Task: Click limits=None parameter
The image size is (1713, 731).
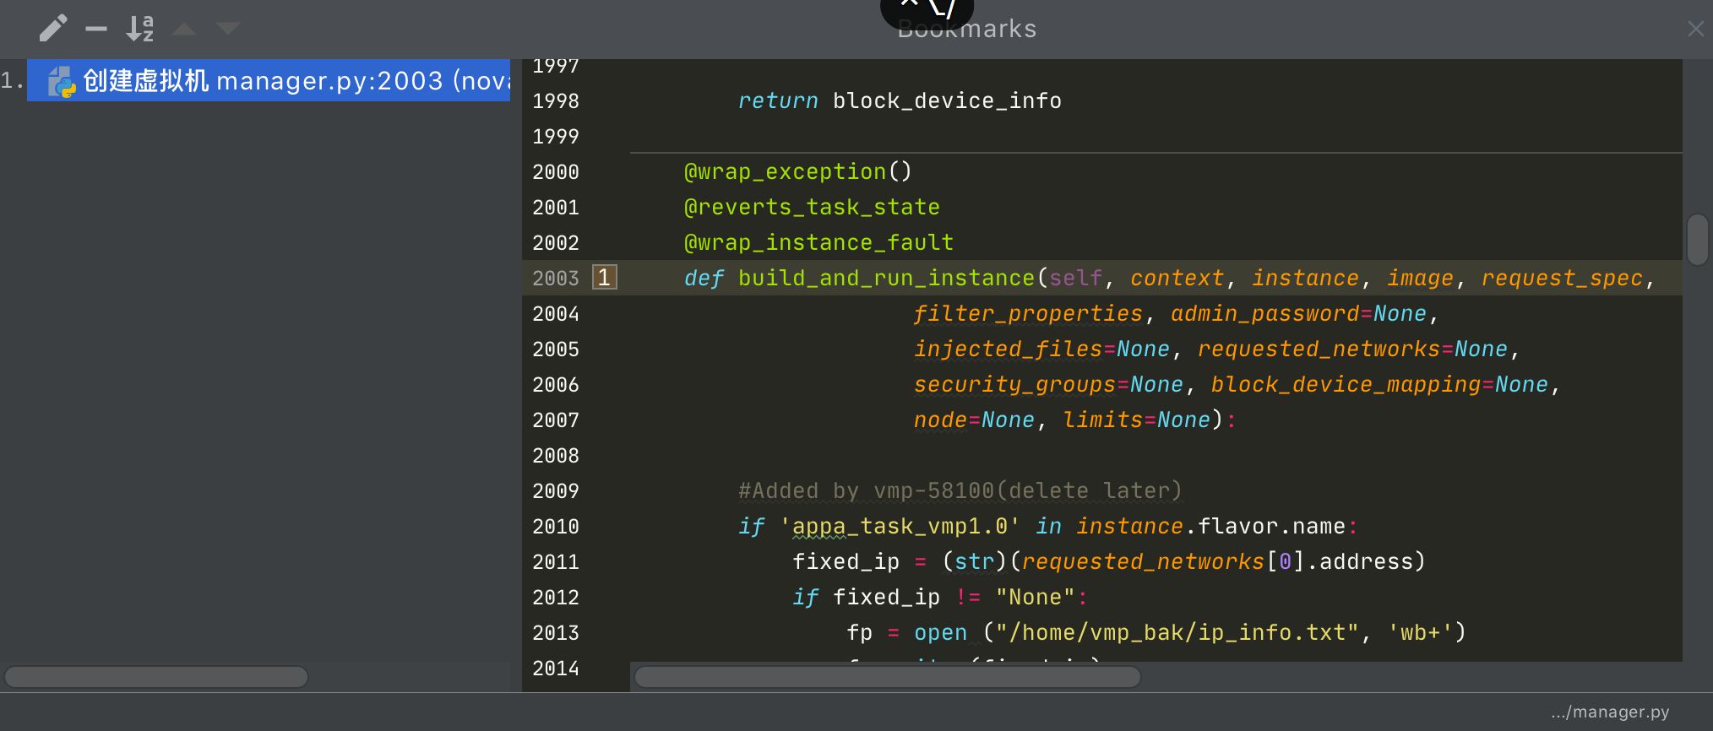Action: click(x=1136, y=420)
